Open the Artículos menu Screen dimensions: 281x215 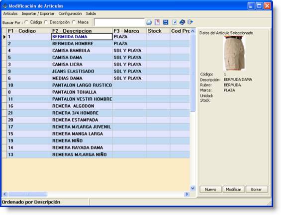(10, 13)
